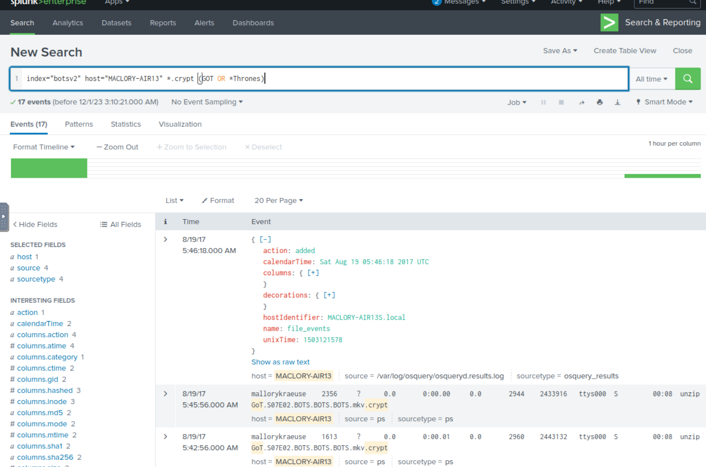Open the 20 Per Page dropdown
Viewport: 706px width, 467px height.
click(278, 200)
